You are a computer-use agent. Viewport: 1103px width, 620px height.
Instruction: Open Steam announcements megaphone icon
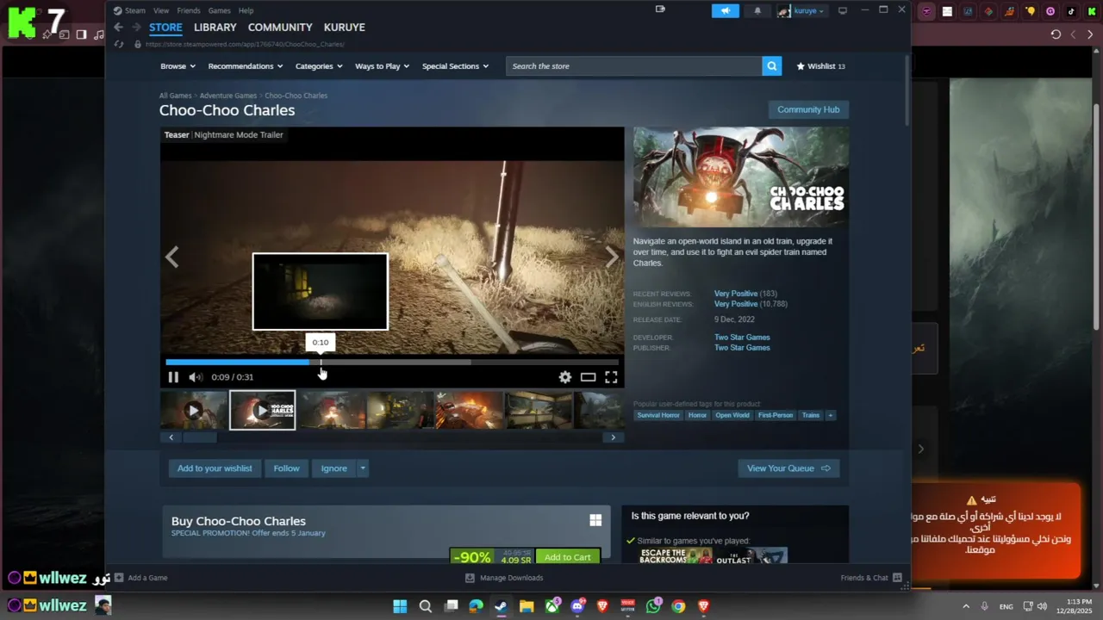click(726, 10)
